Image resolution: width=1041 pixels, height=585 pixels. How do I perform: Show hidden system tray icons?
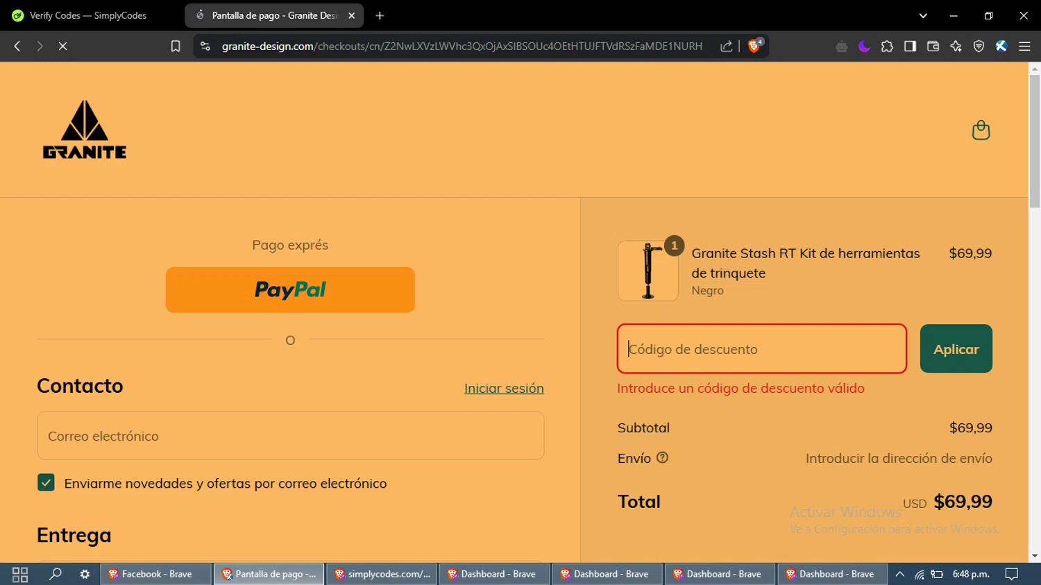pyautogui.click(x=900, y=574)
